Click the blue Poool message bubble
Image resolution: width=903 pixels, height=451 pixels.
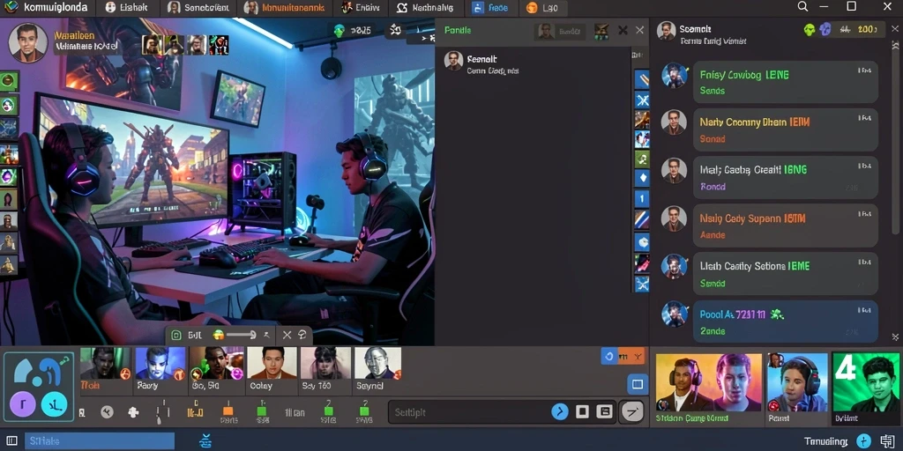[x=785, y=322]
